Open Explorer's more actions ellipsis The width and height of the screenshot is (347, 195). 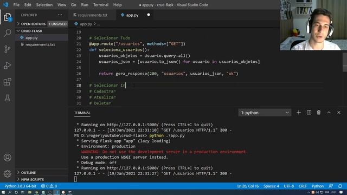coord(60,15)
